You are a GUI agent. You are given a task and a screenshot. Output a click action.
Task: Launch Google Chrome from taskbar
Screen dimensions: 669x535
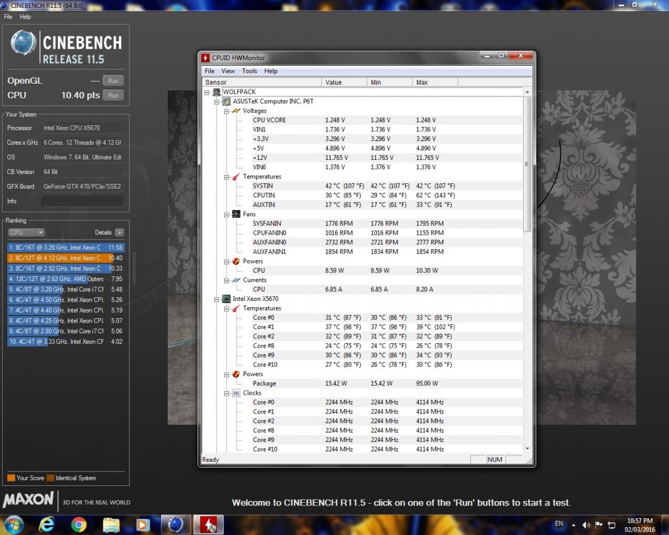click(x=79, y=525)
